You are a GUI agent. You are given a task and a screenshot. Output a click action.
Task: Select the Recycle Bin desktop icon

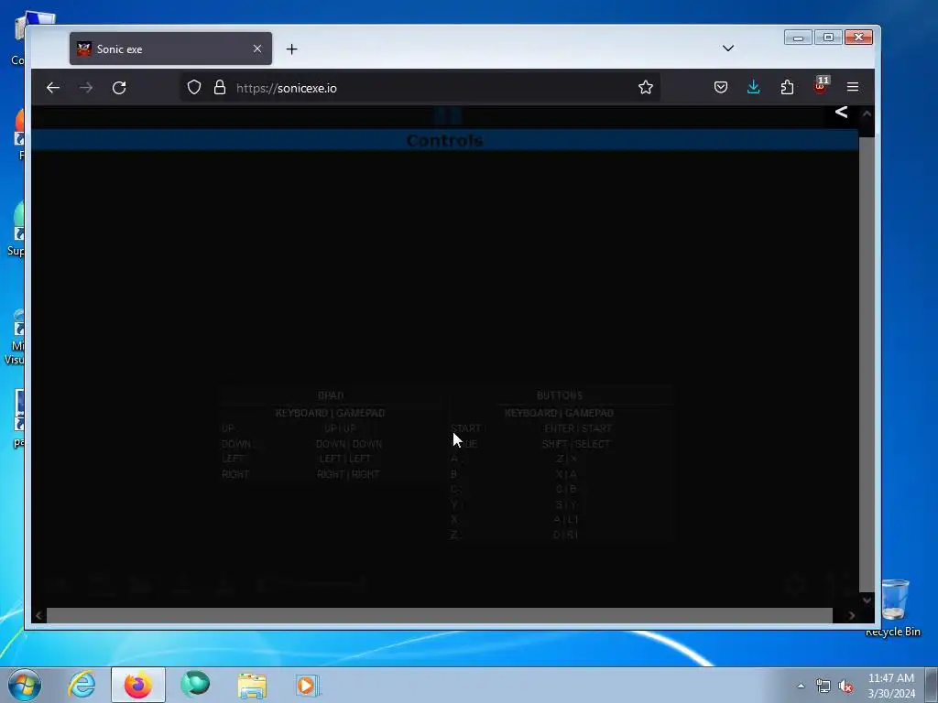click(894, 608)
